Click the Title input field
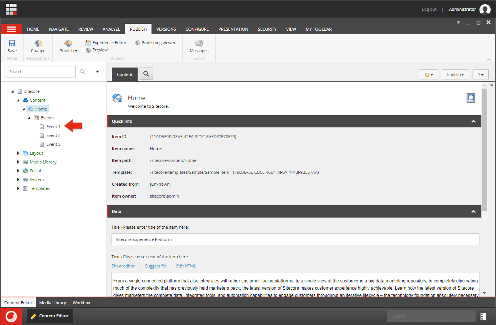Image resolution: width=496 pixels, height=325 pixels. pos(295,239)
